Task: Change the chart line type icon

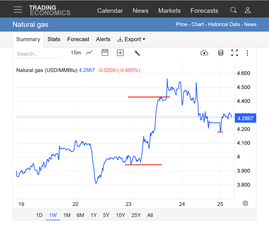Action: tap(89, 53)
